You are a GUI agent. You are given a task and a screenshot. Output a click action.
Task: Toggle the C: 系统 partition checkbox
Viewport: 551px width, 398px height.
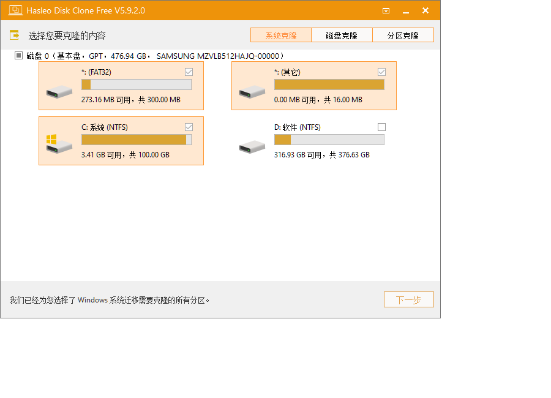[189, 127]
